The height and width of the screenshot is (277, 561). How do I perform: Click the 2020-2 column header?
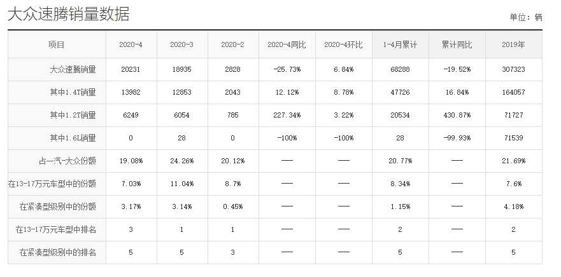point(232,44)
